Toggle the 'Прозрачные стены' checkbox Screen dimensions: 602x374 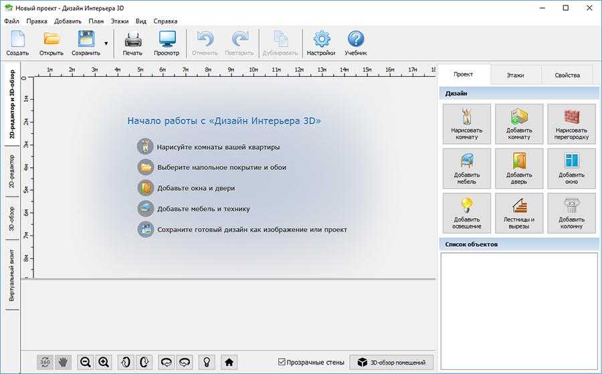(282, 362)
